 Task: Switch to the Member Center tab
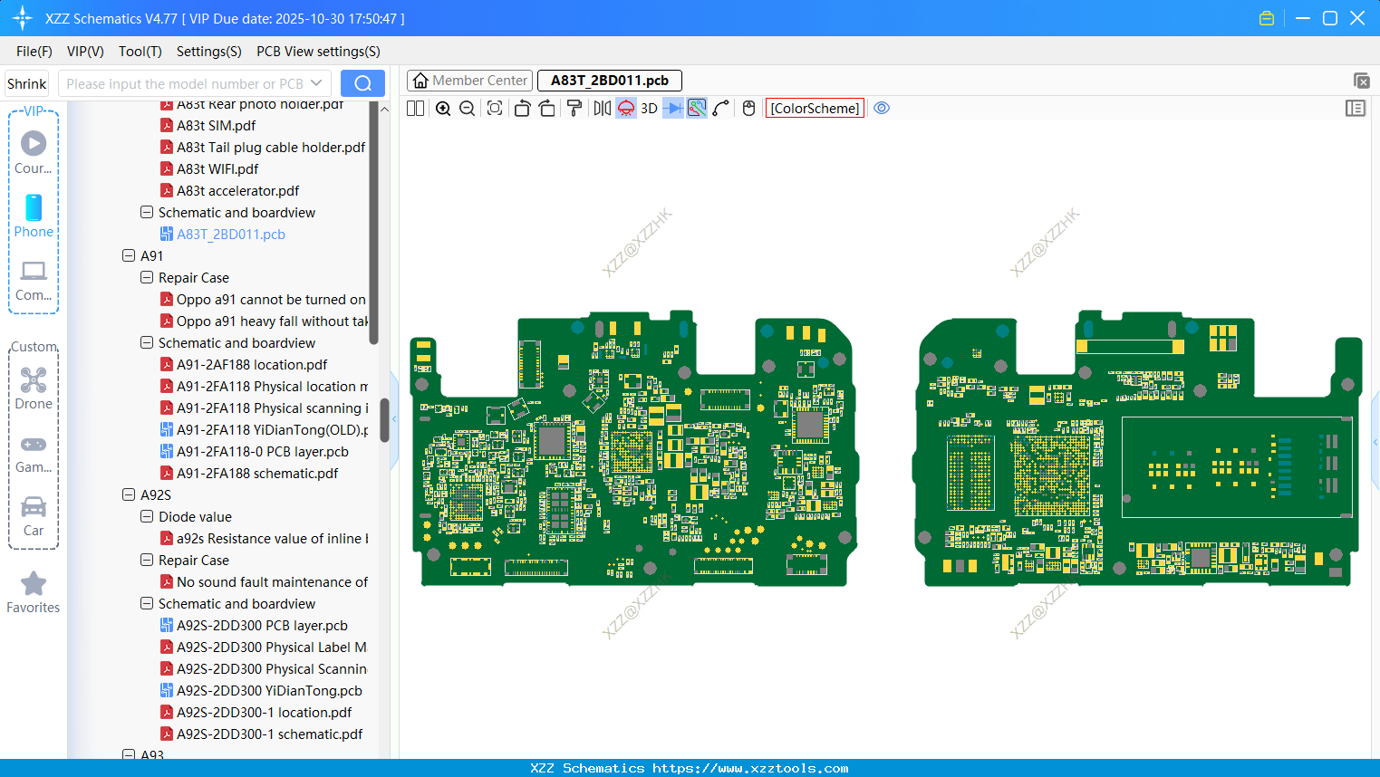coord(470,81)
